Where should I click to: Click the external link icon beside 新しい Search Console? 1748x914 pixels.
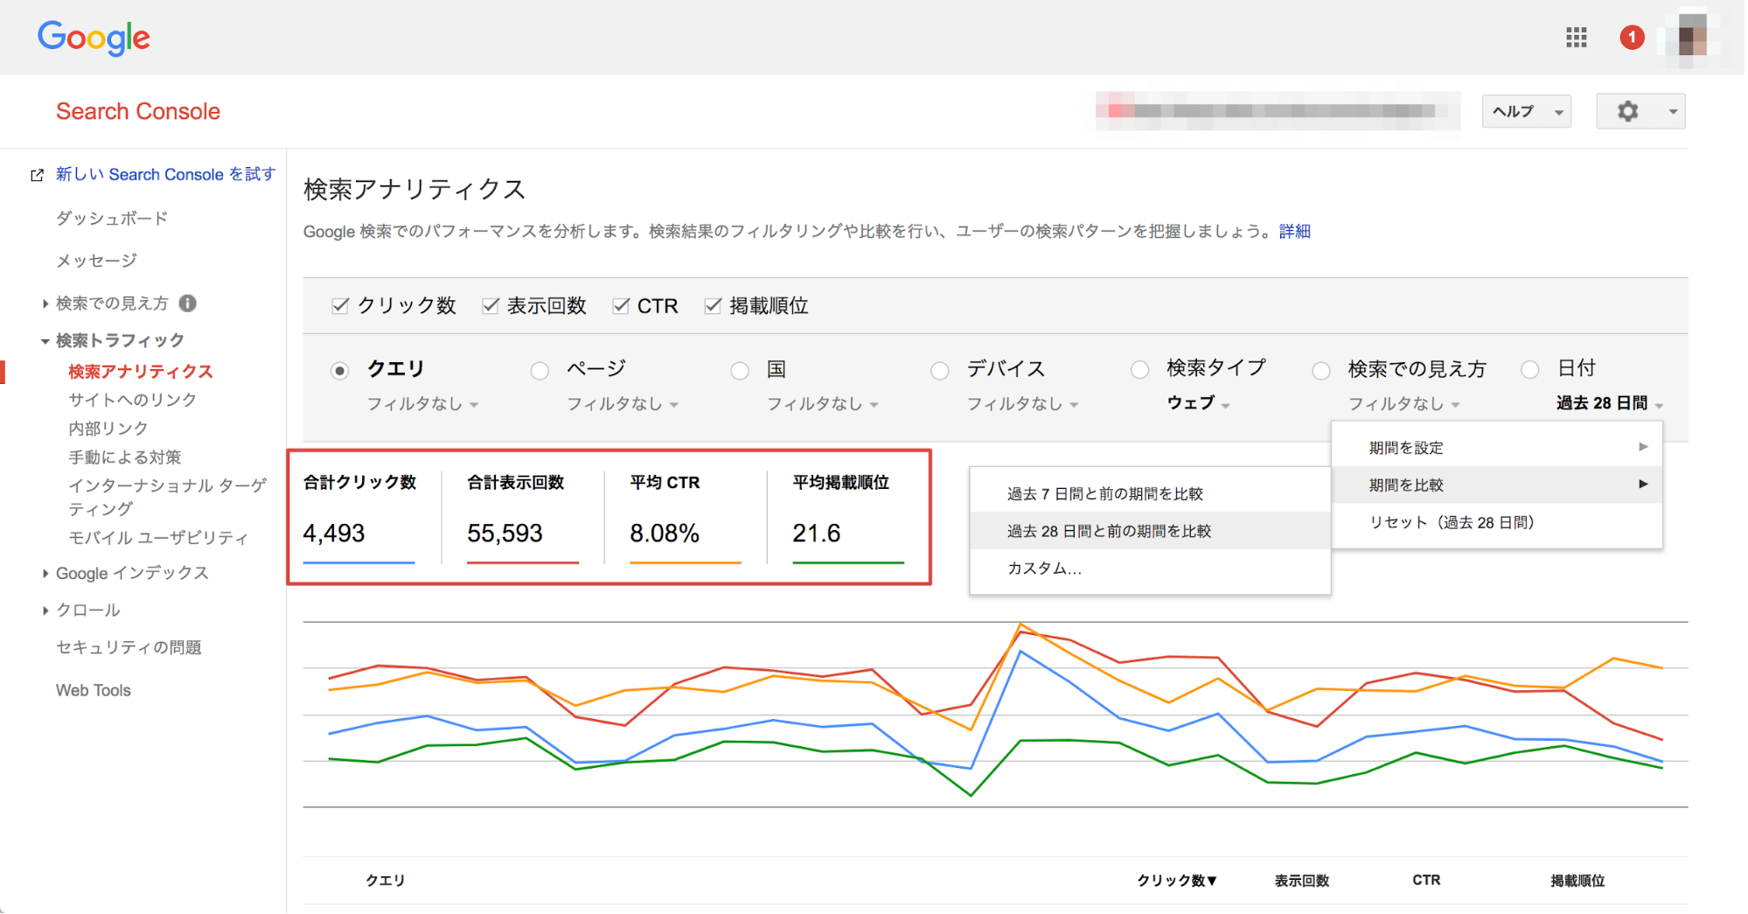pos(37,175)
